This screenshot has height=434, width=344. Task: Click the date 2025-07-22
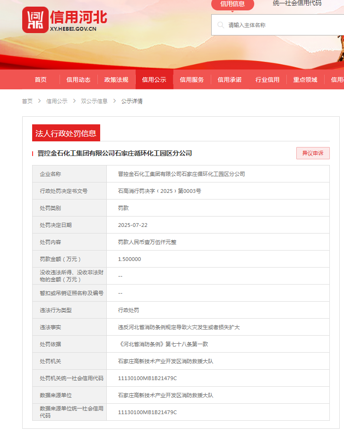coord(133,225)
